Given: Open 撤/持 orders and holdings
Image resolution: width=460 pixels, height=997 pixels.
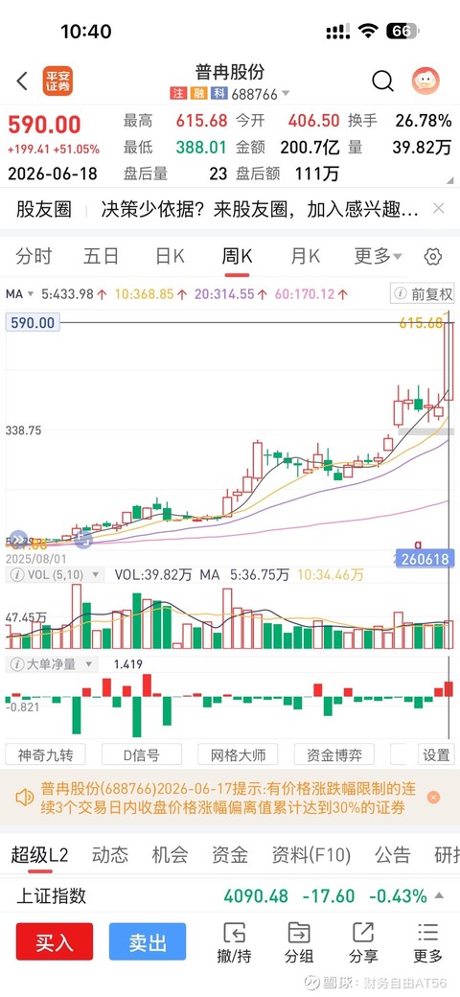Looking at the screenshot, I should 234,942.
